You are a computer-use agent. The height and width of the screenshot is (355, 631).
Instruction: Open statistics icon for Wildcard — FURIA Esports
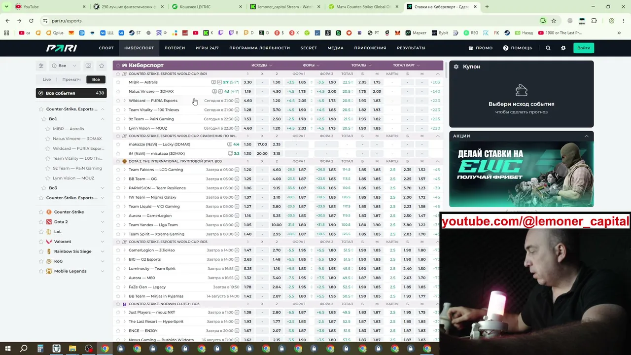(237, 101)
